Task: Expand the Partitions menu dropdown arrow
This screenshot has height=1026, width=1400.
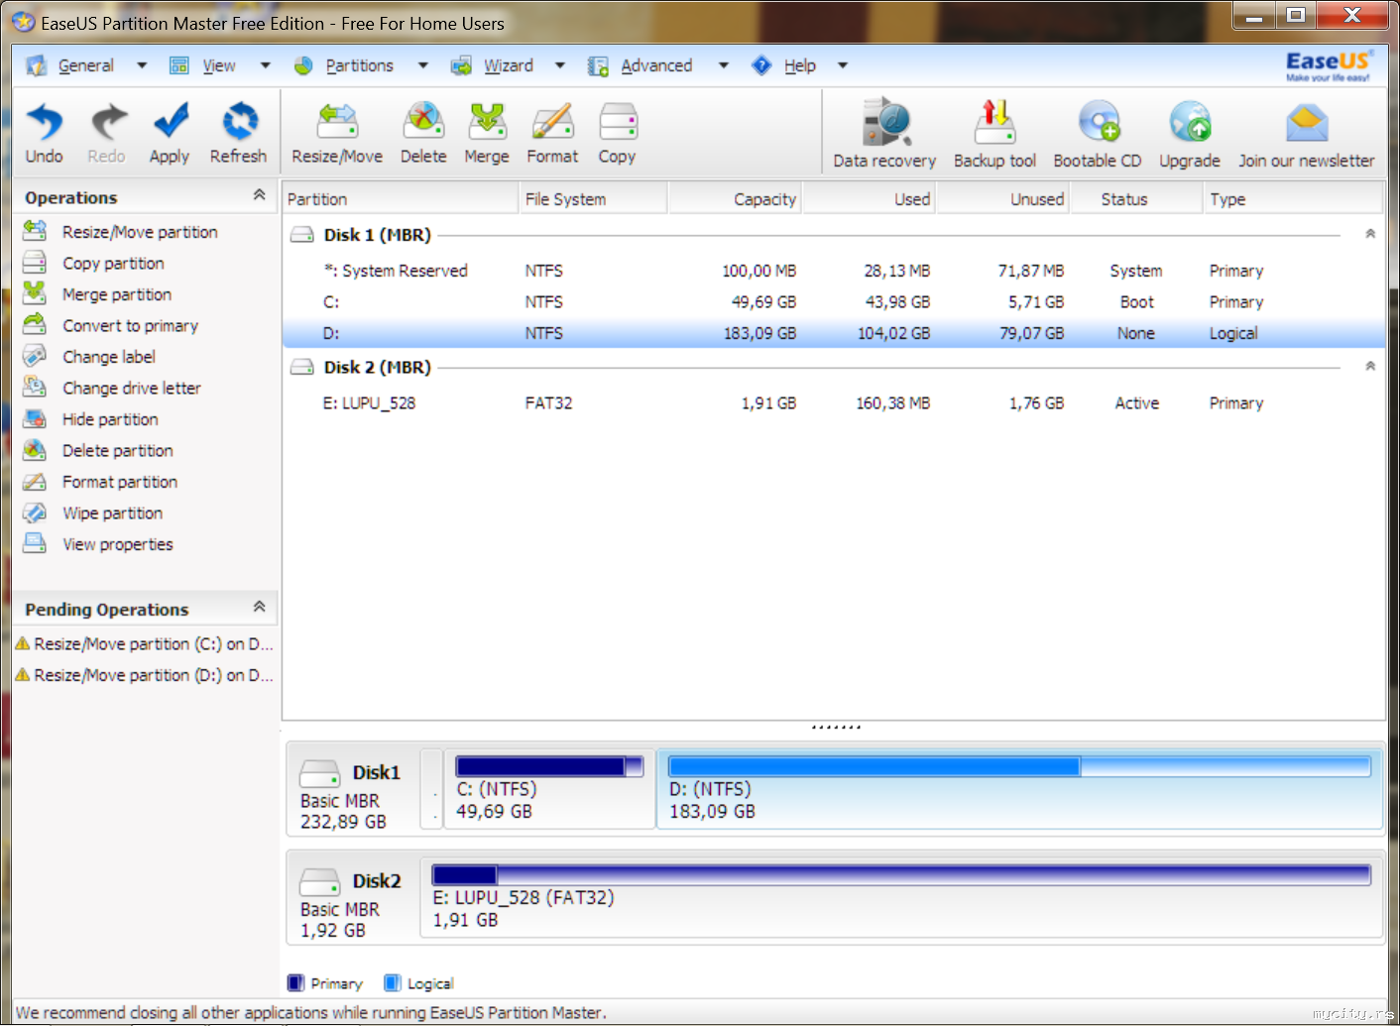Action: pyautogui.click(x=422, y=65)
